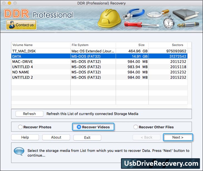The width and height of the screenshot is (203, 171).
Task: Click the 975093952 sectors cell
Action: tap(168, 51)
